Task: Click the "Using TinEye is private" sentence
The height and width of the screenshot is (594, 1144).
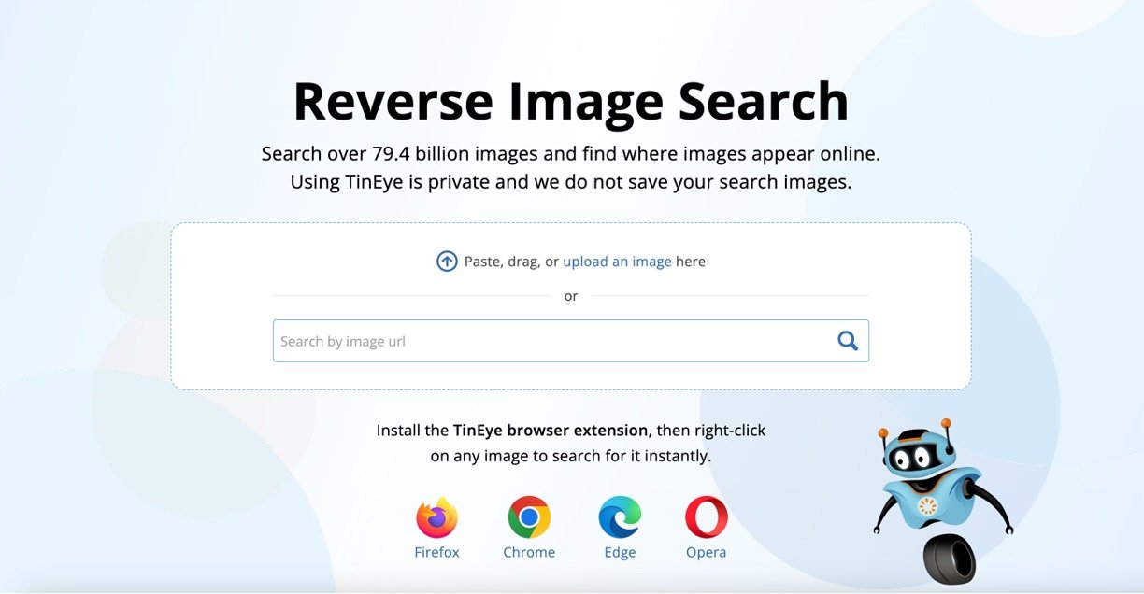Action: pyautogui.click(x=570, y=182)
